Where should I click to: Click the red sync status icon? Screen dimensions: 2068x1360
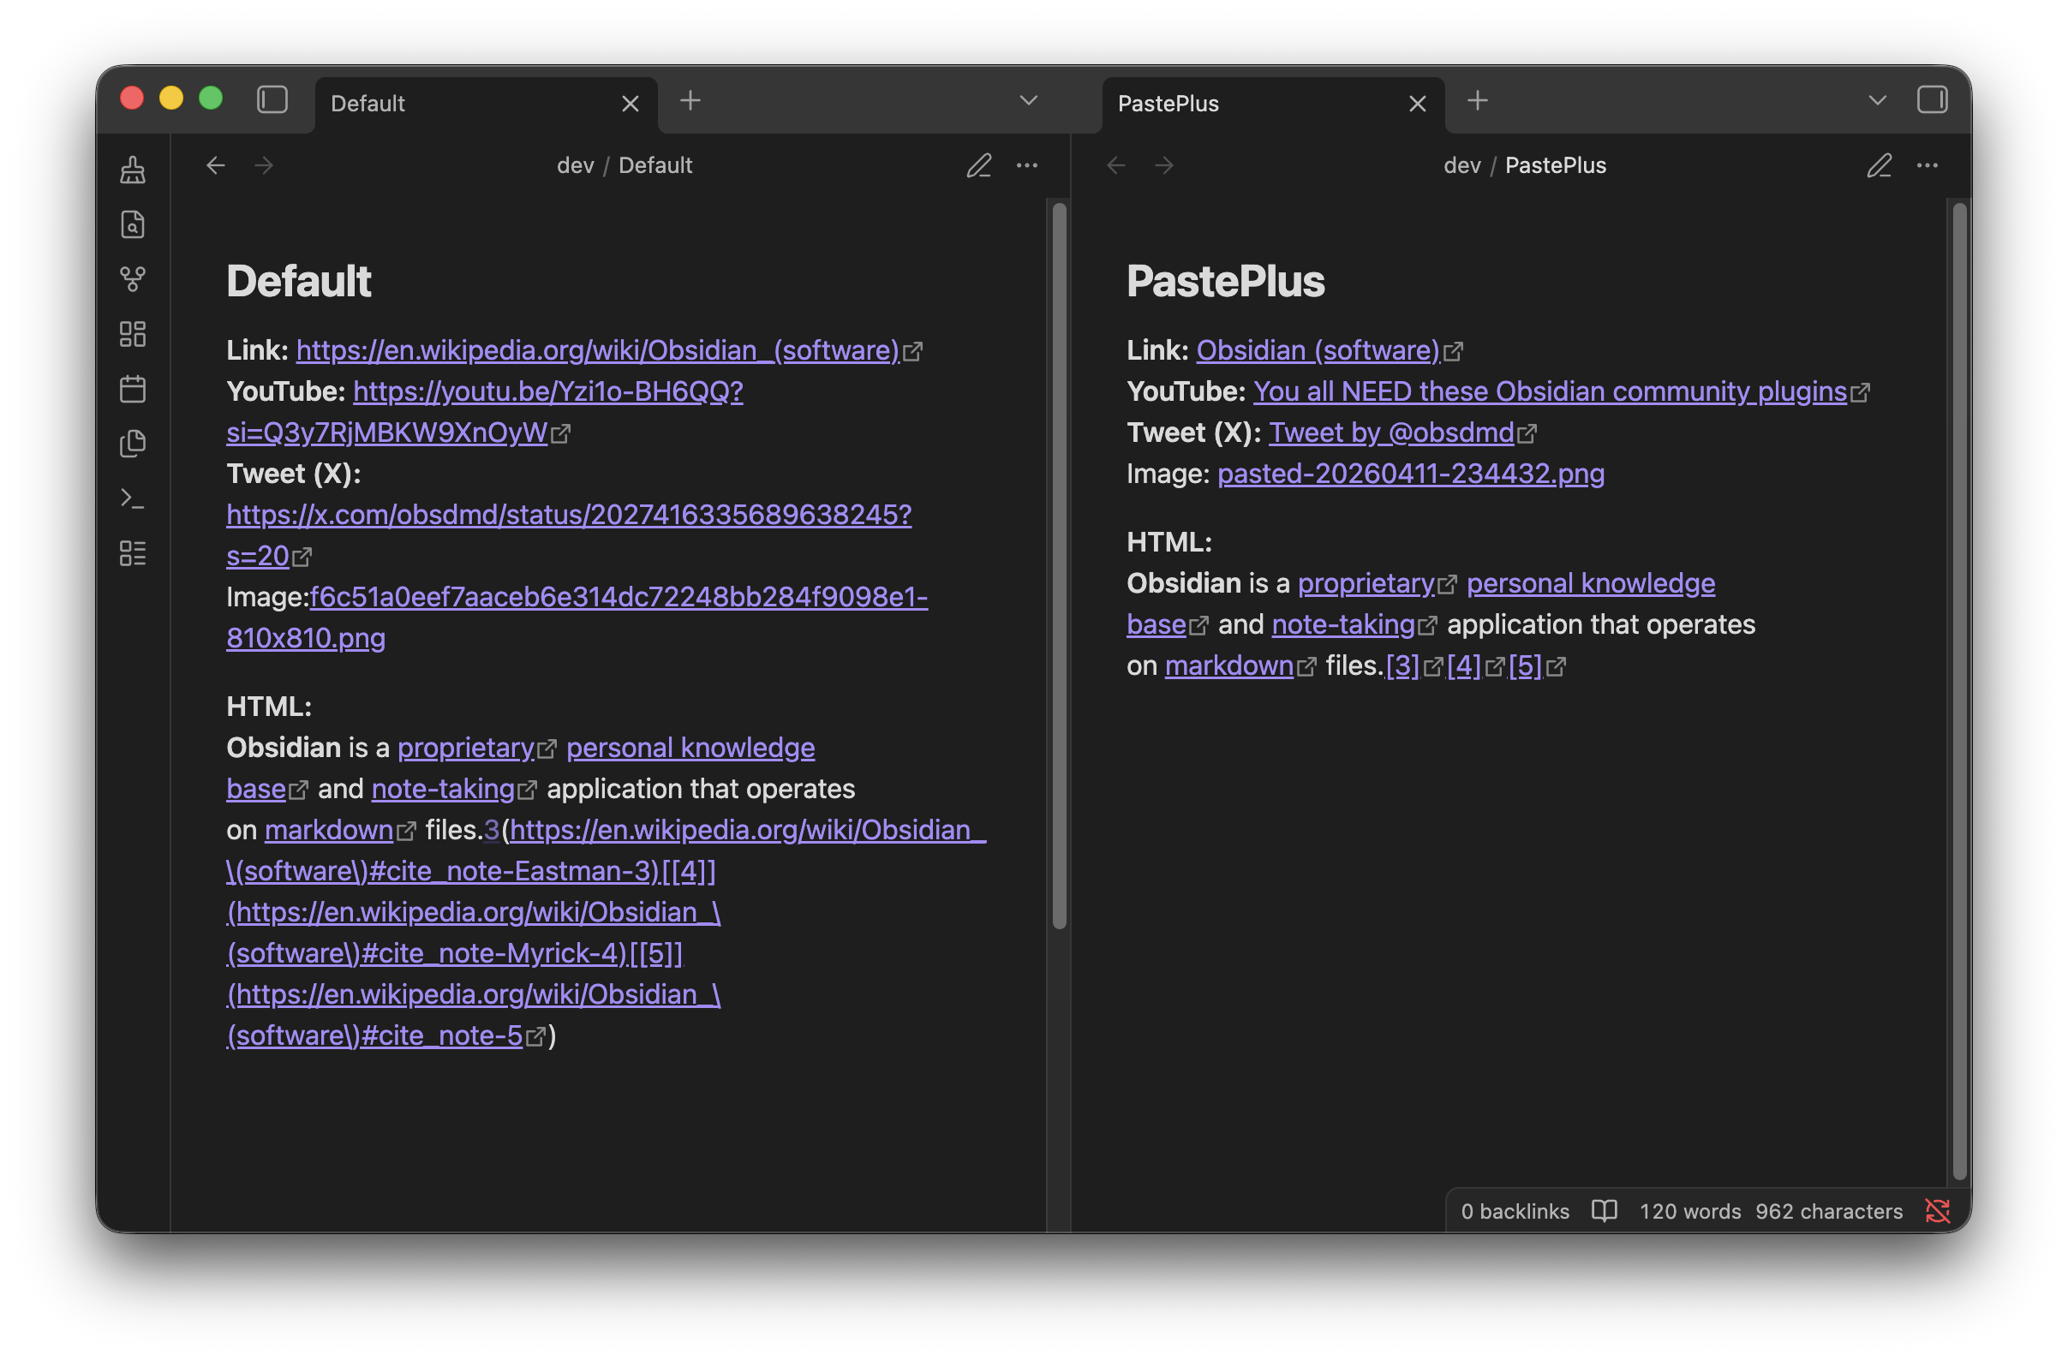1938,1211
